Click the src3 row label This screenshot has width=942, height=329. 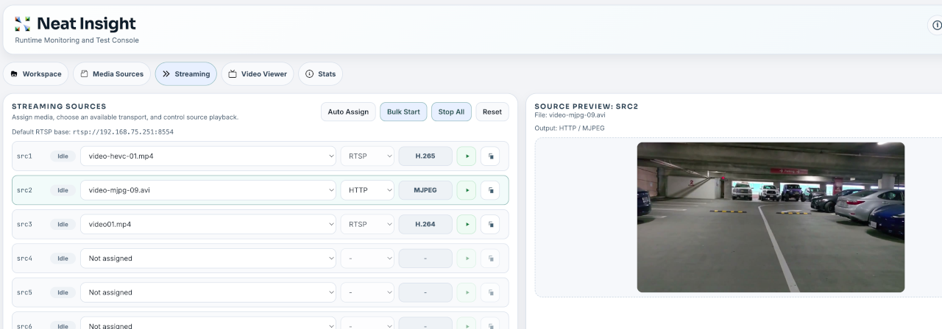(x=24, y=224)
